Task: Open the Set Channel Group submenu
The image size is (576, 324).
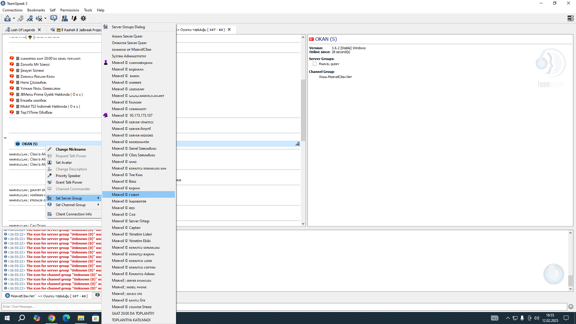Action: click(x=73, y=205)
